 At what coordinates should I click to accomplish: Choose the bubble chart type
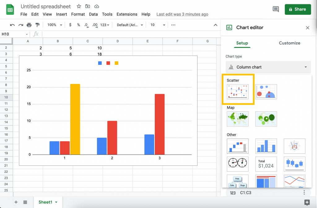pyautogui.click(x=266, y=91)
